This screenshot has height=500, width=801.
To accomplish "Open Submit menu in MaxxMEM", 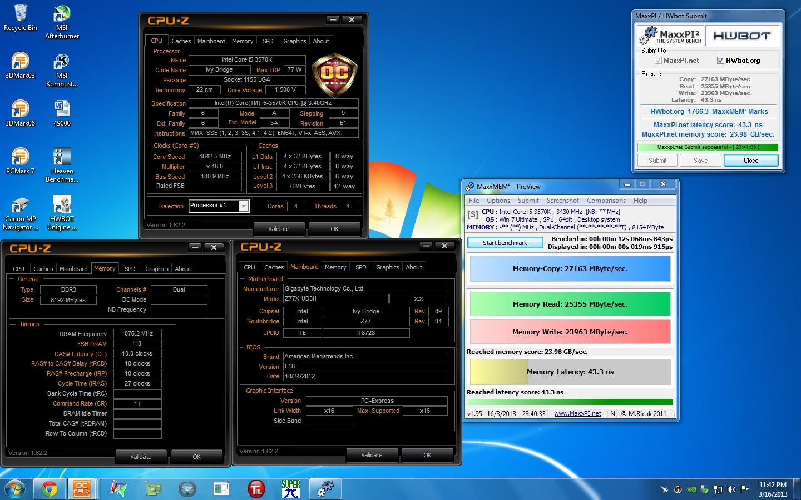I will click(528, 201).
